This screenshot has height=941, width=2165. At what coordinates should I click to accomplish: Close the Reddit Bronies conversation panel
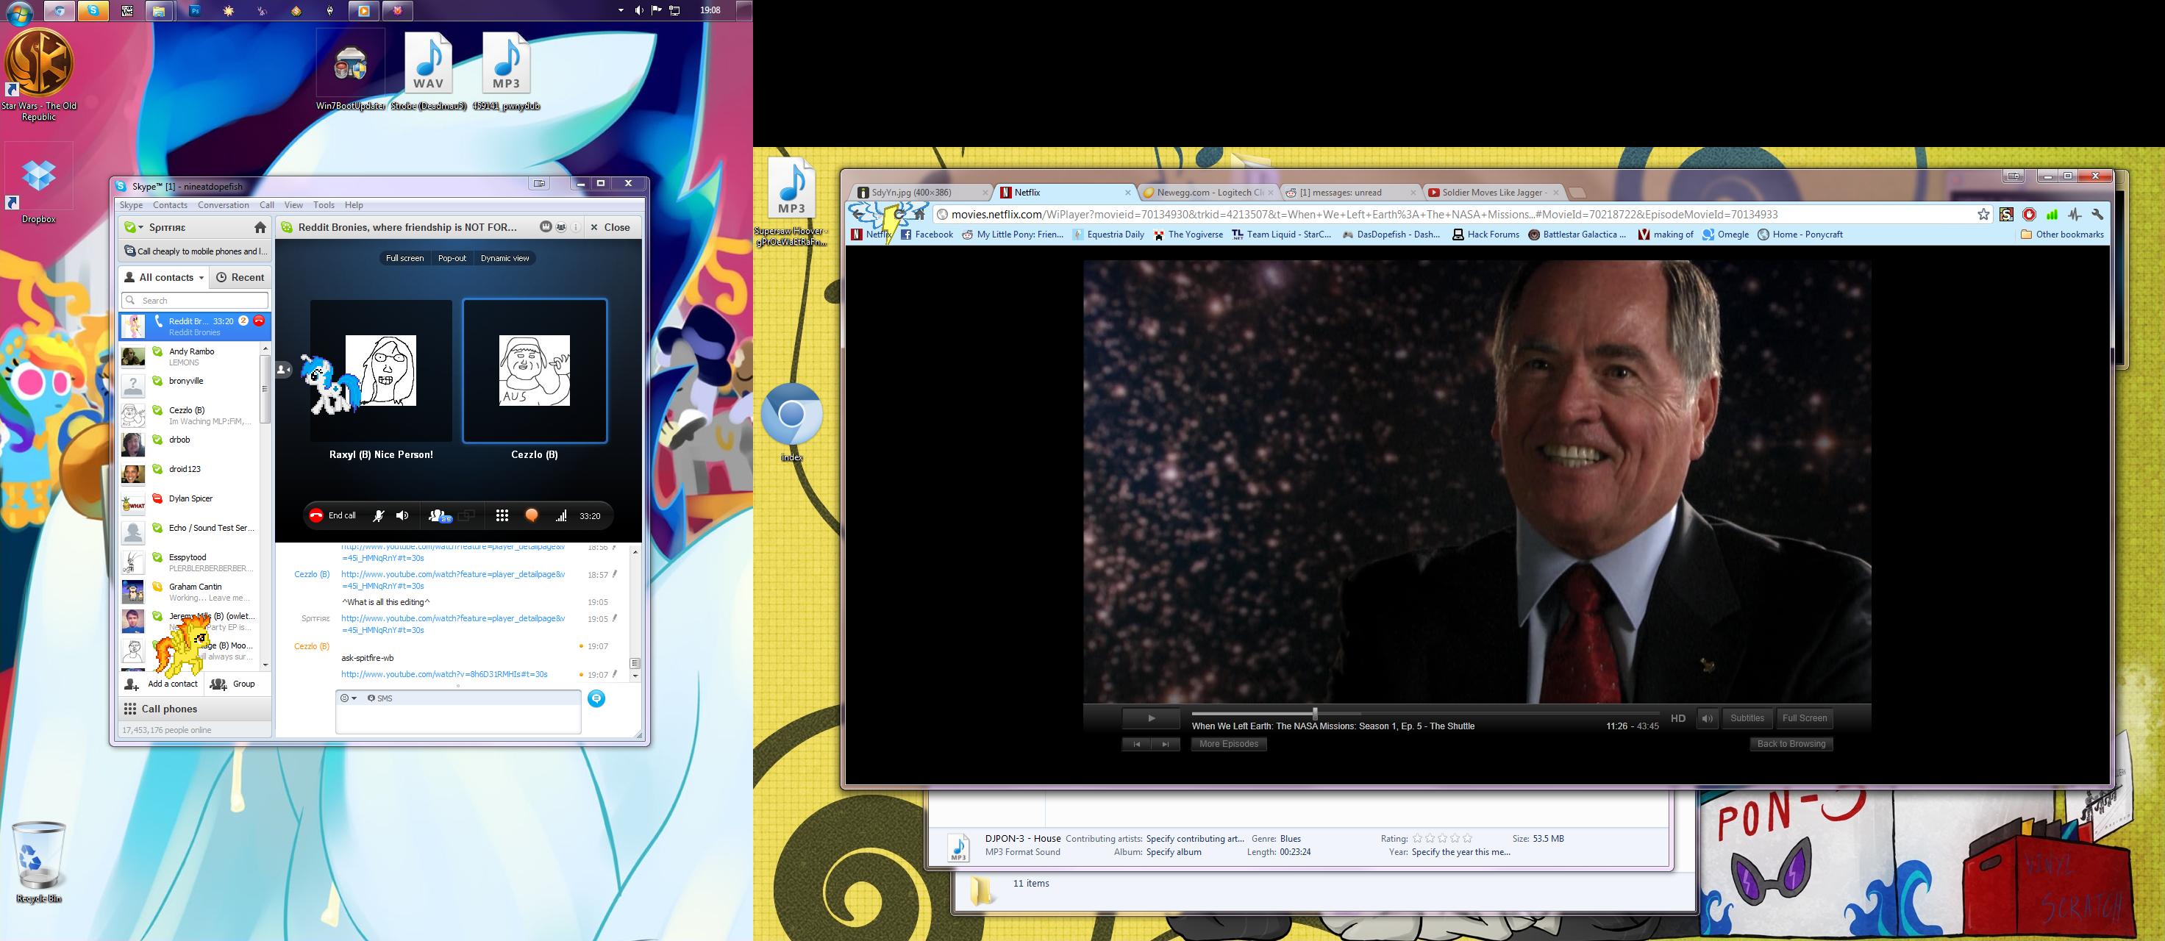[x=611, y=228]
